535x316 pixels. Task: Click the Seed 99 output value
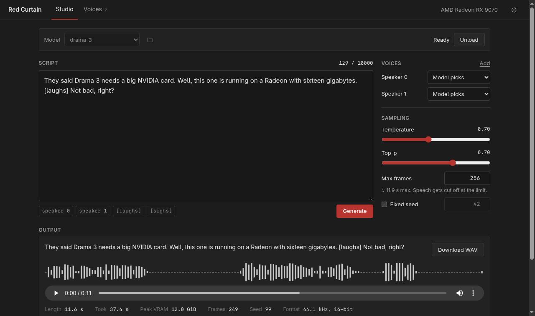click(268, 309)
